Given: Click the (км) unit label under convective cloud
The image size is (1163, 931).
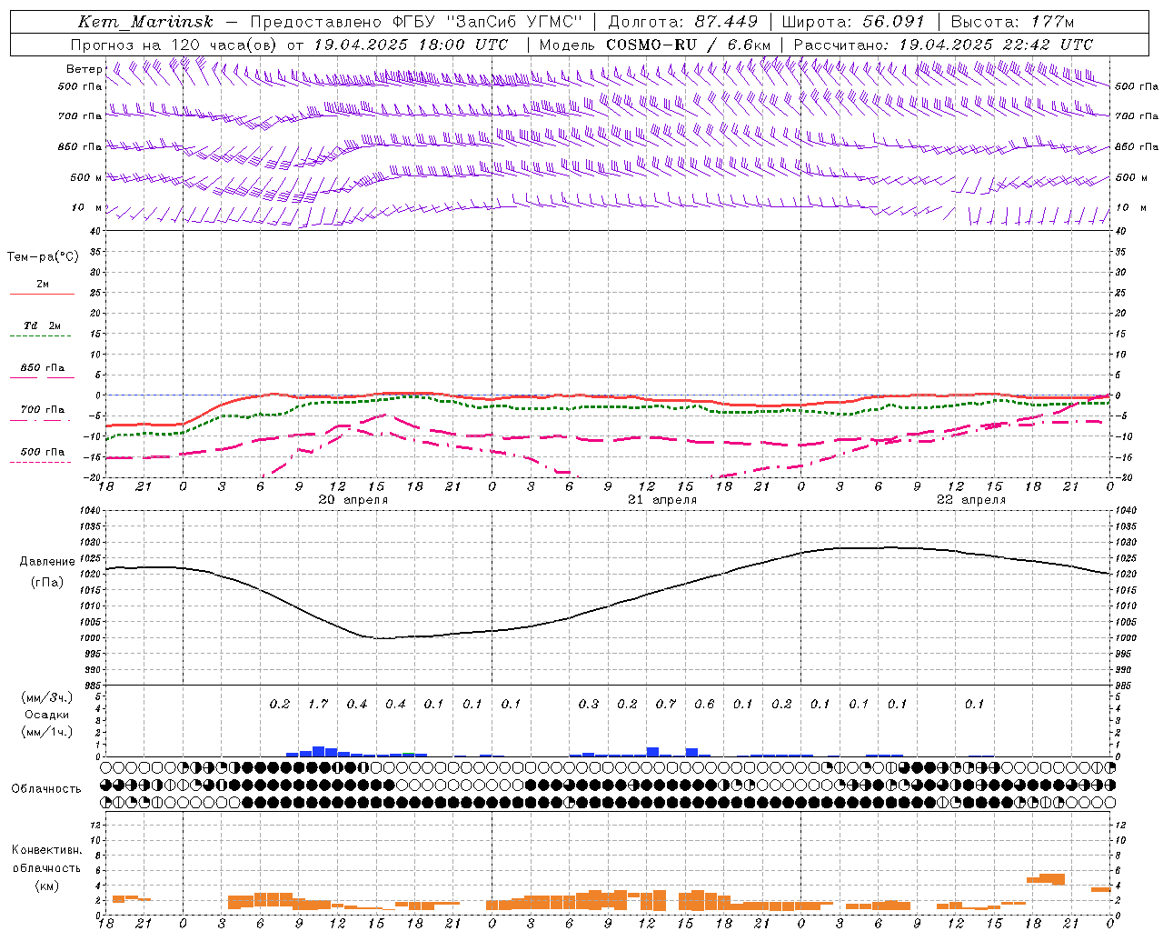Looking at the screenshot, I should click(46, 886).
